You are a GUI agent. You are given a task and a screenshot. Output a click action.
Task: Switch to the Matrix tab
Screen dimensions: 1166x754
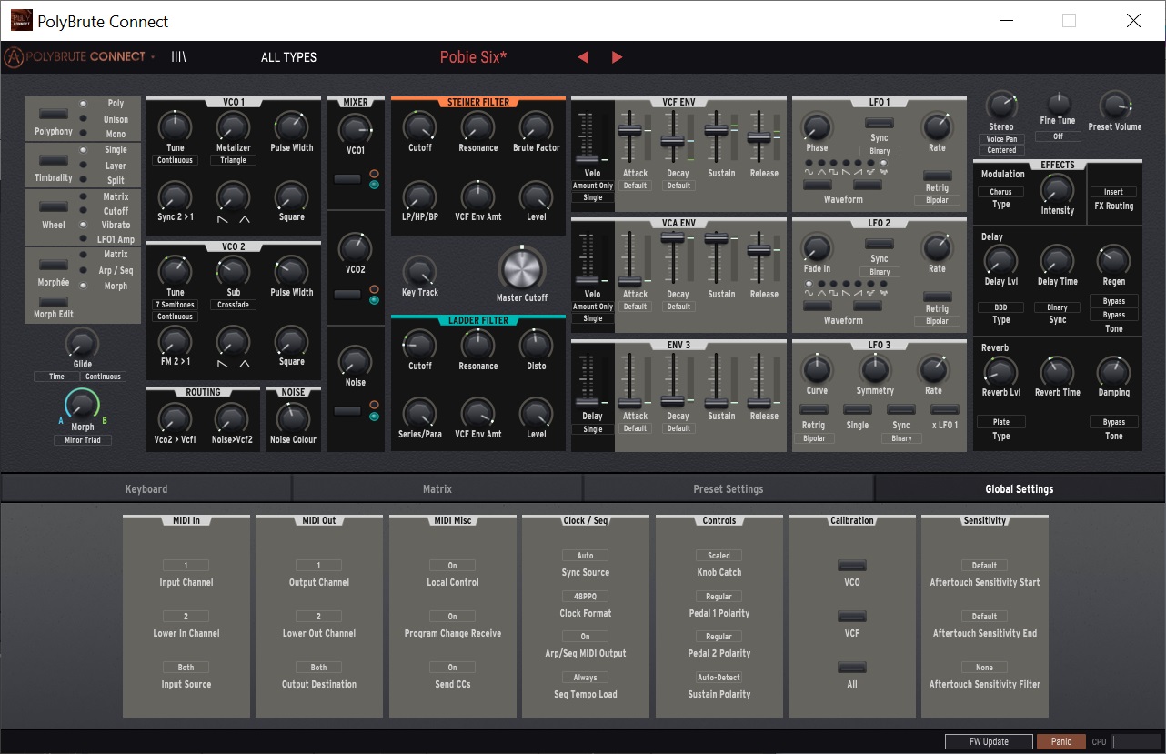(437, 488)
